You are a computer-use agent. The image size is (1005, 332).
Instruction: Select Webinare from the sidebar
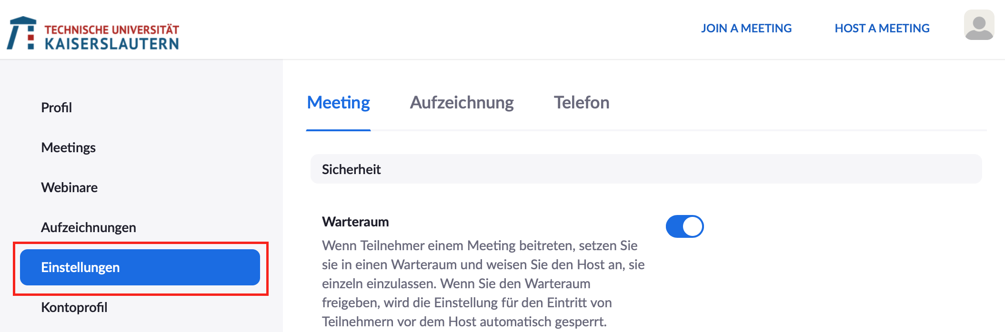pos(69,187)
